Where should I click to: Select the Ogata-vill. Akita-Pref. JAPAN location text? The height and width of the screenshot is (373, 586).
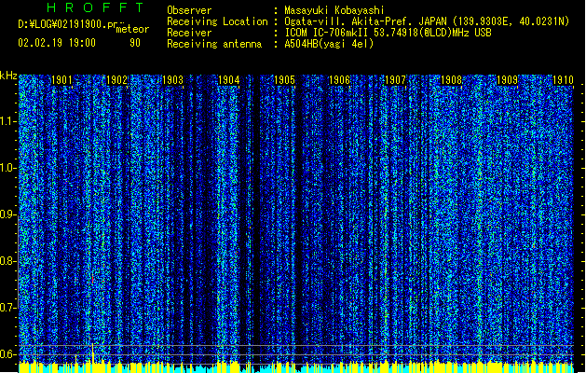coord(427,21)
